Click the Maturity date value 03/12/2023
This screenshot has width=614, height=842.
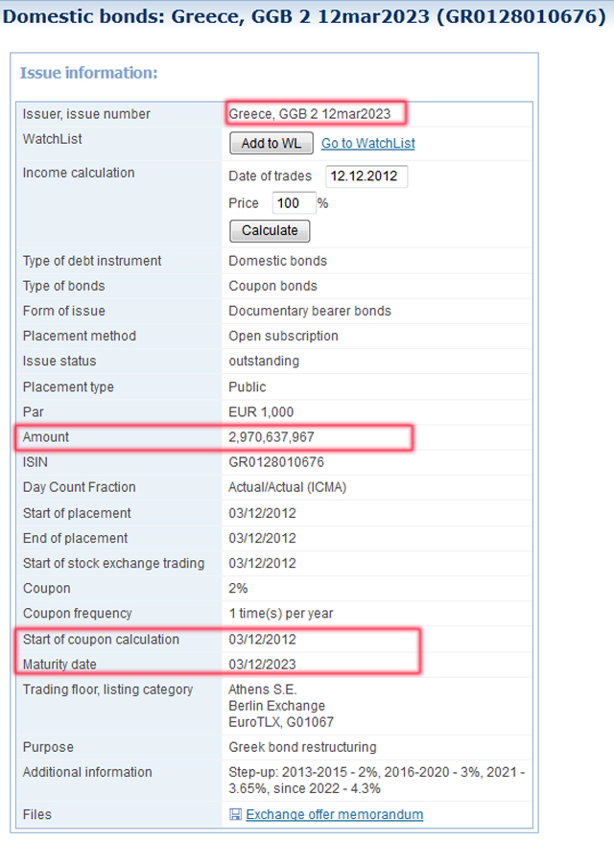click(262, 664)
